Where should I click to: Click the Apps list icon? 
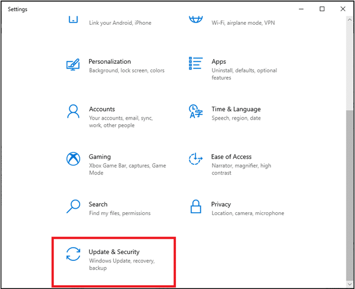point(196,64)
